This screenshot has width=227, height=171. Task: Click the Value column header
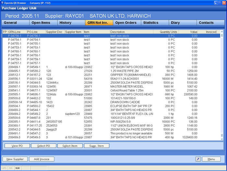click(188, 32)
